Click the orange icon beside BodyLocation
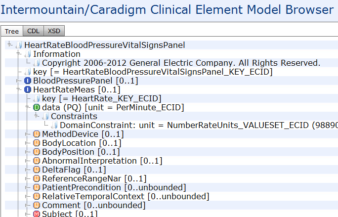 tap(37, 143)
